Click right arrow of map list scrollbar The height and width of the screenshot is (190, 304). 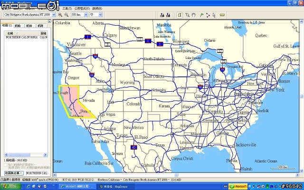click(x=46, y=155)
